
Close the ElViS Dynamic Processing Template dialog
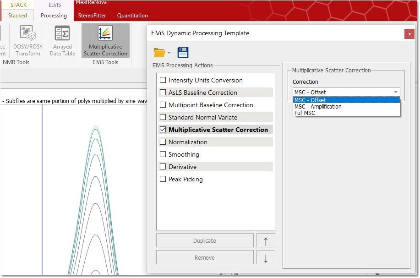[x=409, y=34]
